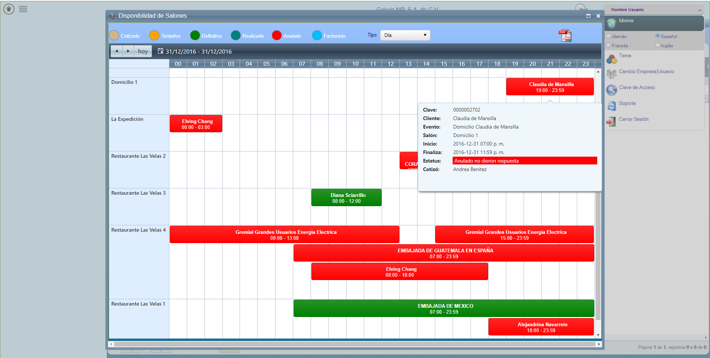Select Restaurante Las Velas 4 row

pyautogui.click(x=139, y=262)
